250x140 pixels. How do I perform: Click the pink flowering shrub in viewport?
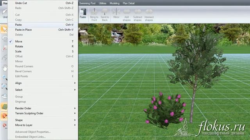click(x=165, y=110)
